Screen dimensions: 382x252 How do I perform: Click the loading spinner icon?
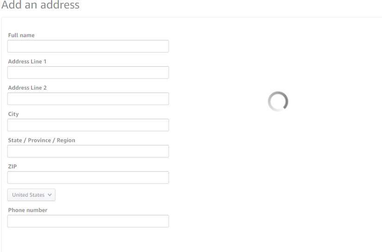click(x=278, y=101)
